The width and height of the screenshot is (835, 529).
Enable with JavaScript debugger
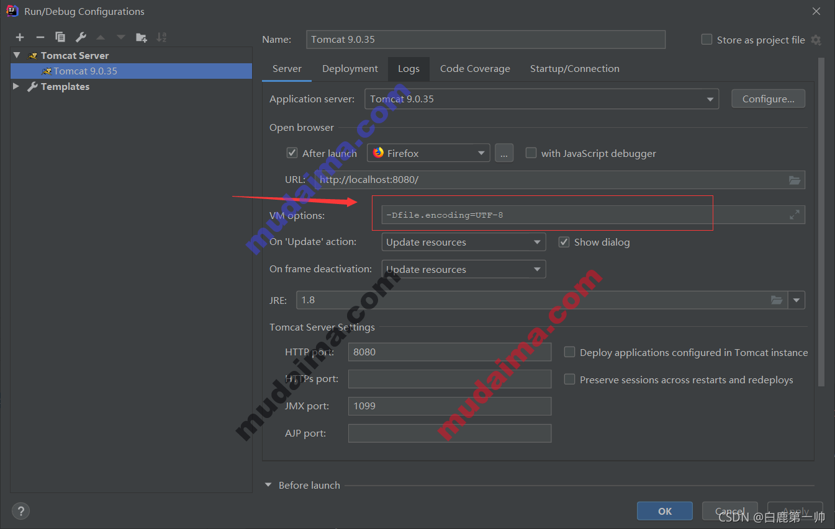pyautogui.click(x=531, y=153)
